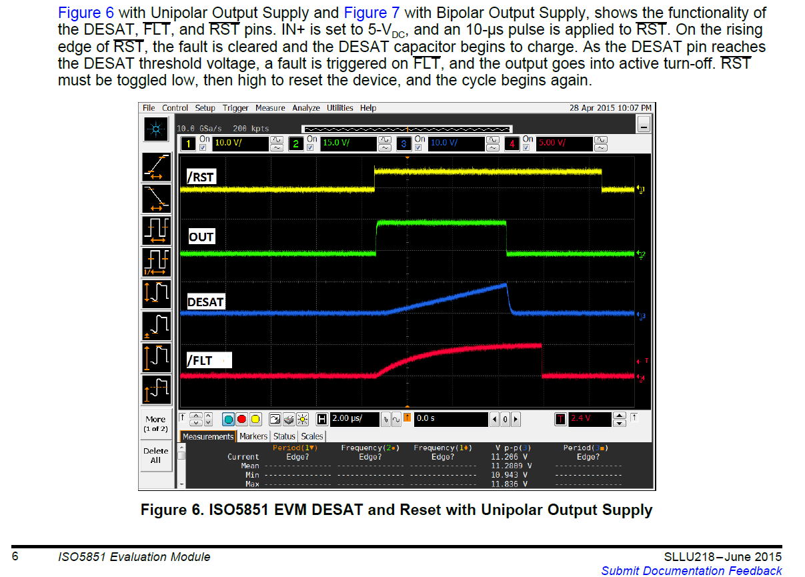Decrease channel 3 vertical scale with lower button

pos(492,148)
